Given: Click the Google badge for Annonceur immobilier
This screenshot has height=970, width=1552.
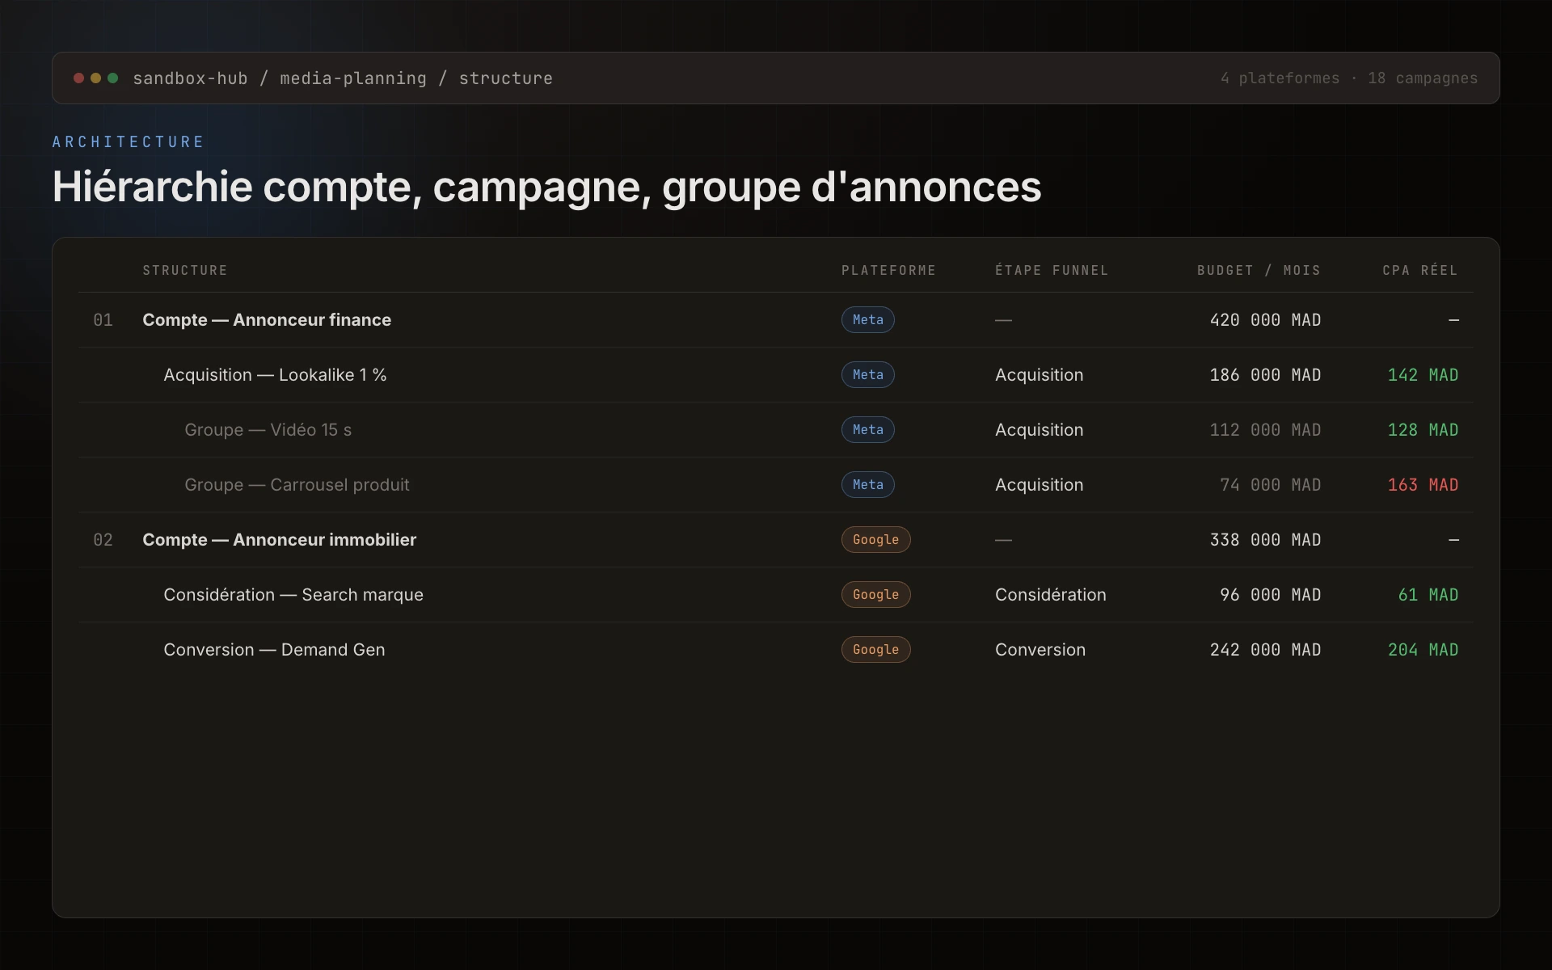Looking at the screenshot, I should point(875,540).
